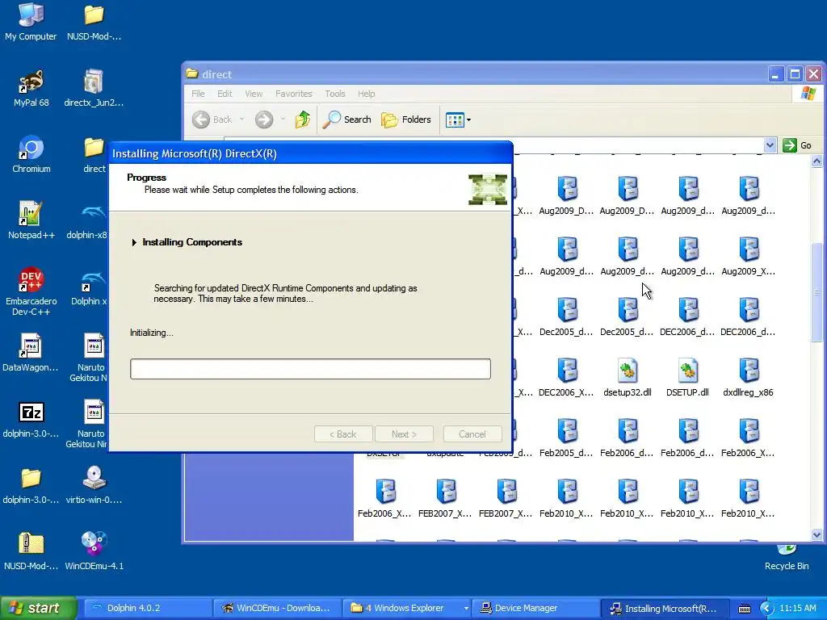
Task: Open the View menu in direct window
Action: [254, 94]
